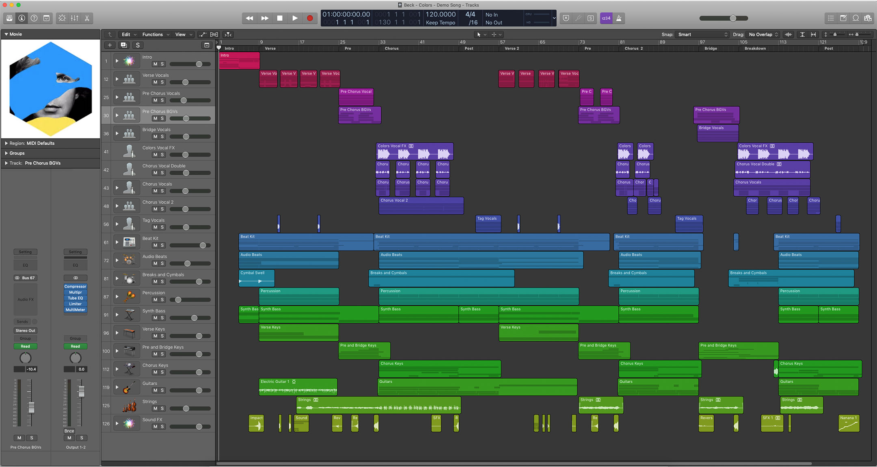The width and height of the screenshot is (877, 467).
Task: Click the Percussion track maracas icon
Action: click(x=129, y=297)
